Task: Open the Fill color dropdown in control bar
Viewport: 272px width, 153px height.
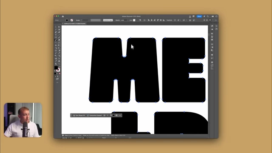Action: (x=69, y=20)
